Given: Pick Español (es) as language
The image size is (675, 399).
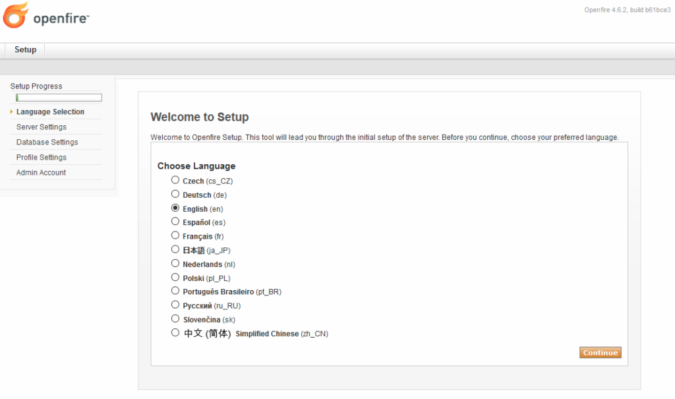Looking at the screenshot, I should (x=175, y=221).
